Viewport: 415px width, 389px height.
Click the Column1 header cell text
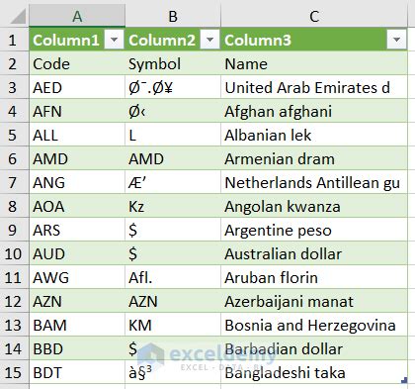[66, 40]
